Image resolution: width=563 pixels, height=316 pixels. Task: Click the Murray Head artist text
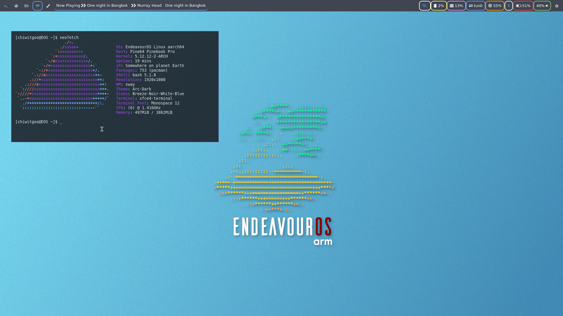tap(149, 6)
